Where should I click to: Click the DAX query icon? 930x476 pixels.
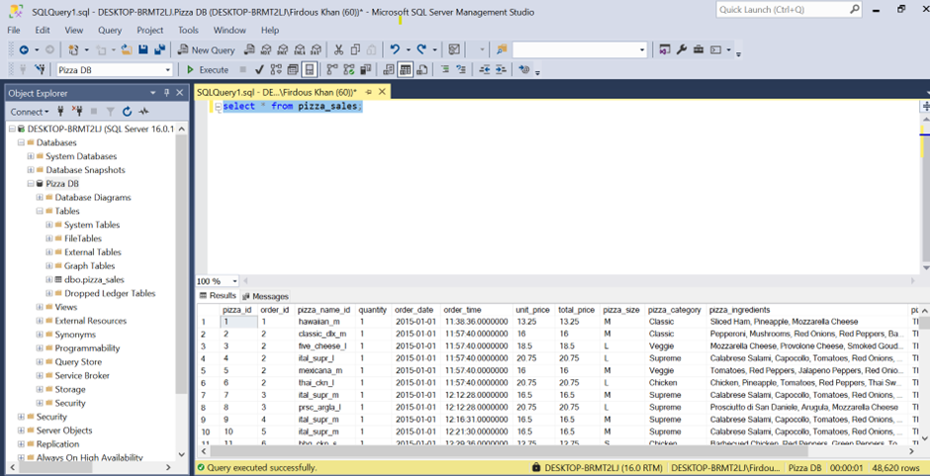(317, 49)
